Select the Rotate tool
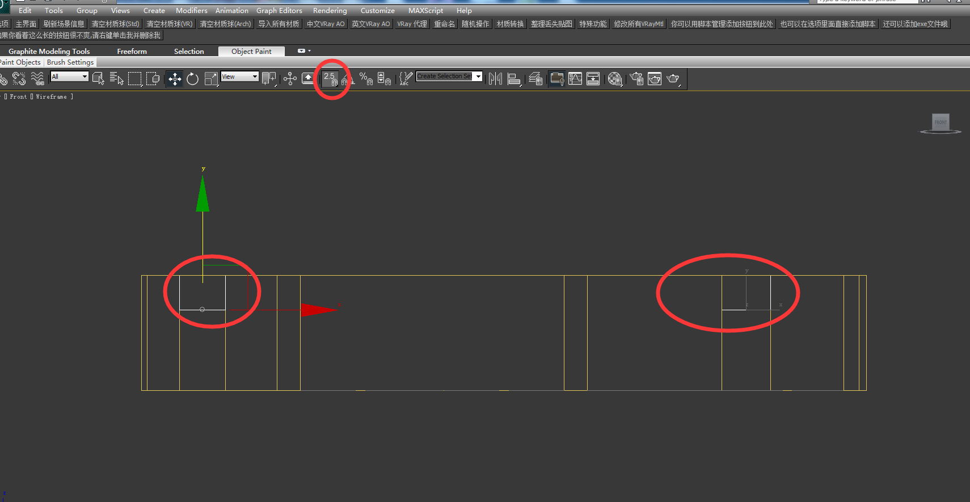The height and width of the screenshot is (502, 970). pyautogui.click(x=192, y=79)
